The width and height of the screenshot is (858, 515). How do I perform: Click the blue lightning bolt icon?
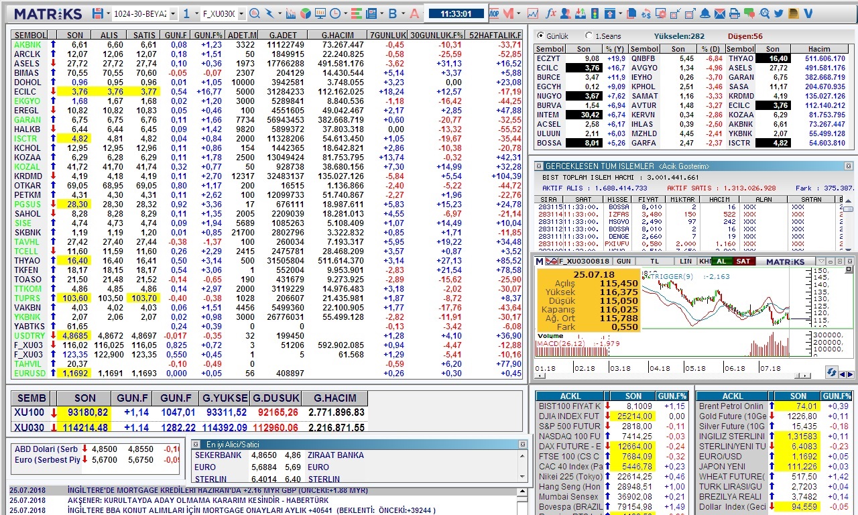point(269,13)
